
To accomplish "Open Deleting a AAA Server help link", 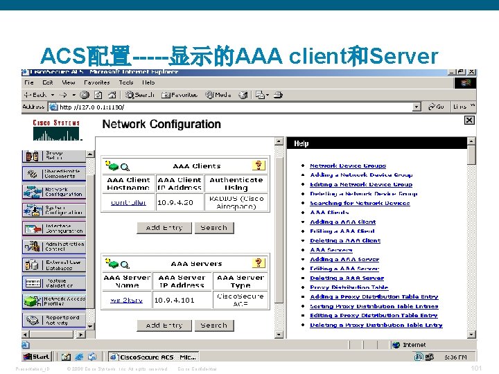I will (x=347, y=278).
